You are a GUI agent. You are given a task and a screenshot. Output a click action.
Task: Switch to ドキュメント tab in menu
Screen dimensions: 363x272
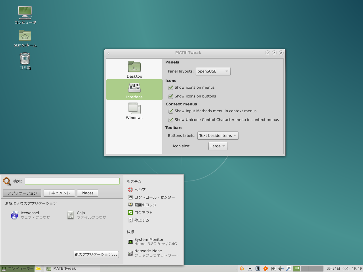pyautogui.click(x=59, y=193)
